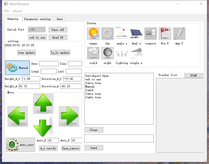Click the sunny weather status icon
The width and height of the screenshot is (209, 164).
(x=93, y=34)
